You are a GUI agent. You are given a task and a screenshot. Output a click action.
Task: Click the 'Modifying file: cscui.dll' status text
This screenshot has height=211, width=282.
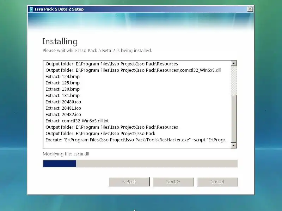pos(66,154)
